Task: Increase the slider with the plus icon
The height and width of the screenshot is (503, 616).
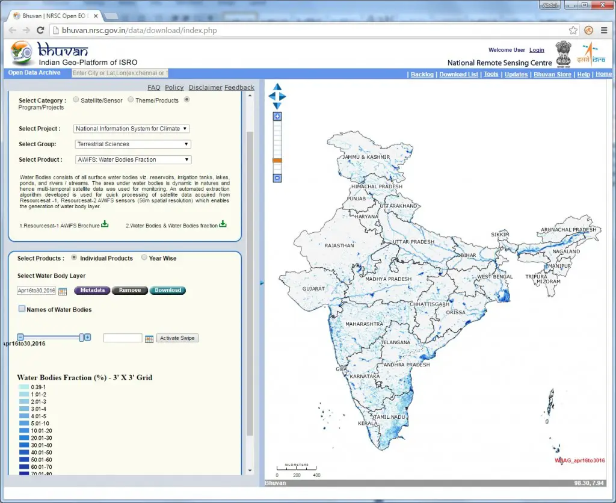Action: [88, 337]
